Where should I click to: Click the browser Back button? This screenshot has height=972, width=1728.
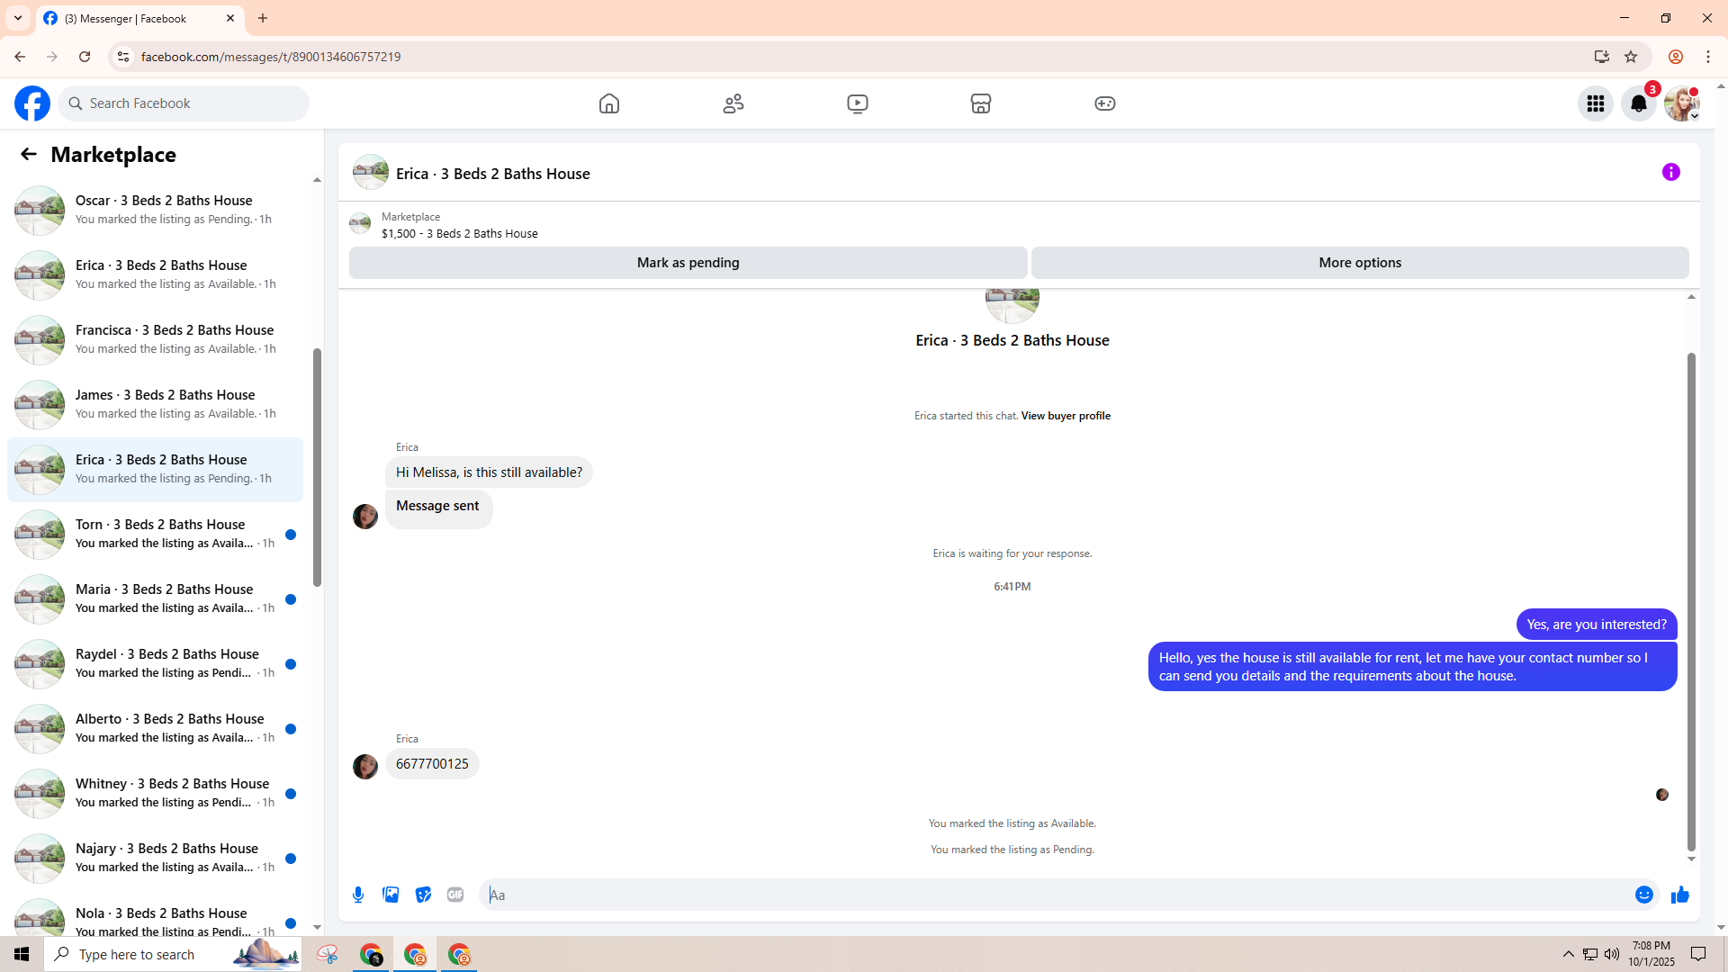pos(20,57)
